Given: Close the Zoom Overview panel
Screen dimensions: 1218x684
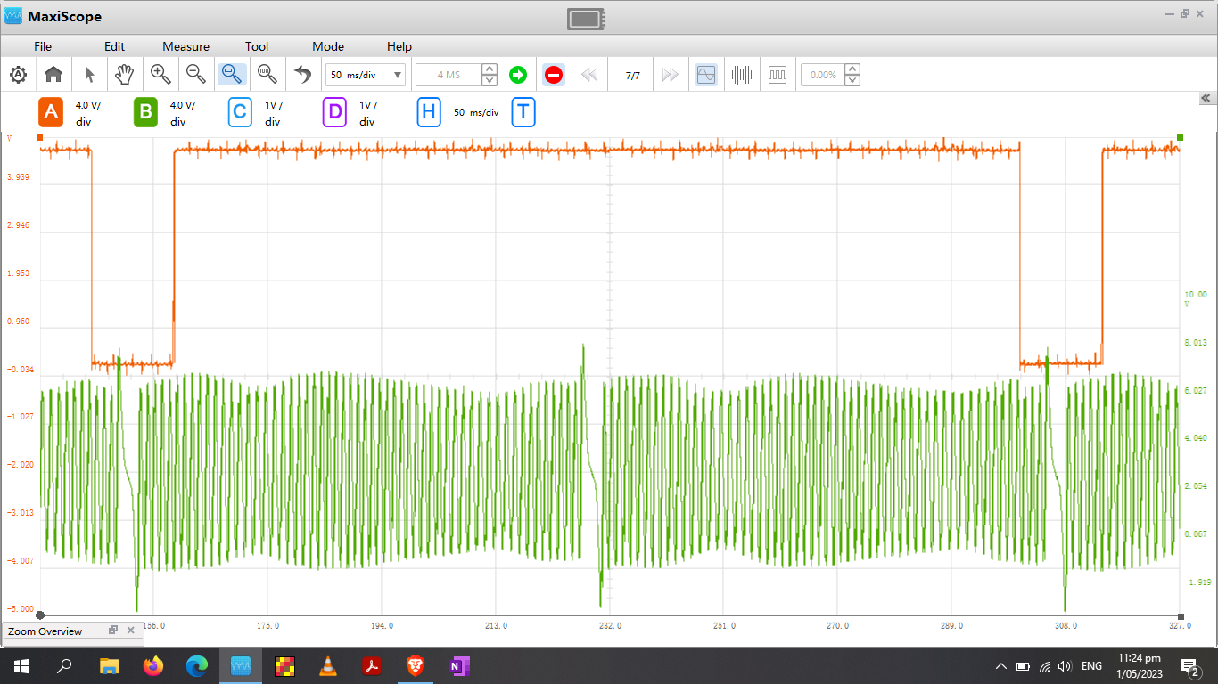Looking at the screenshot, I should tap(130, 631).
